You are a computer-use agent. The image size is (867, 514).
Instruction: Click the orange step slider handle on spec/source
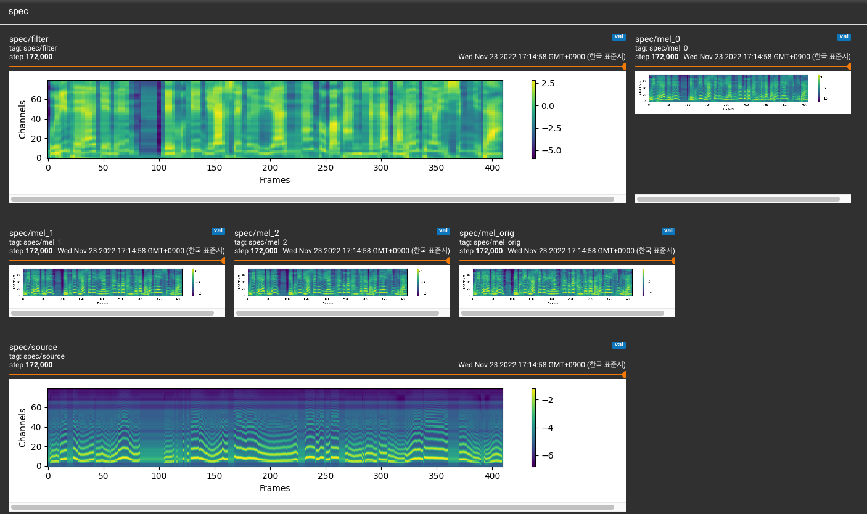(623, 374)
